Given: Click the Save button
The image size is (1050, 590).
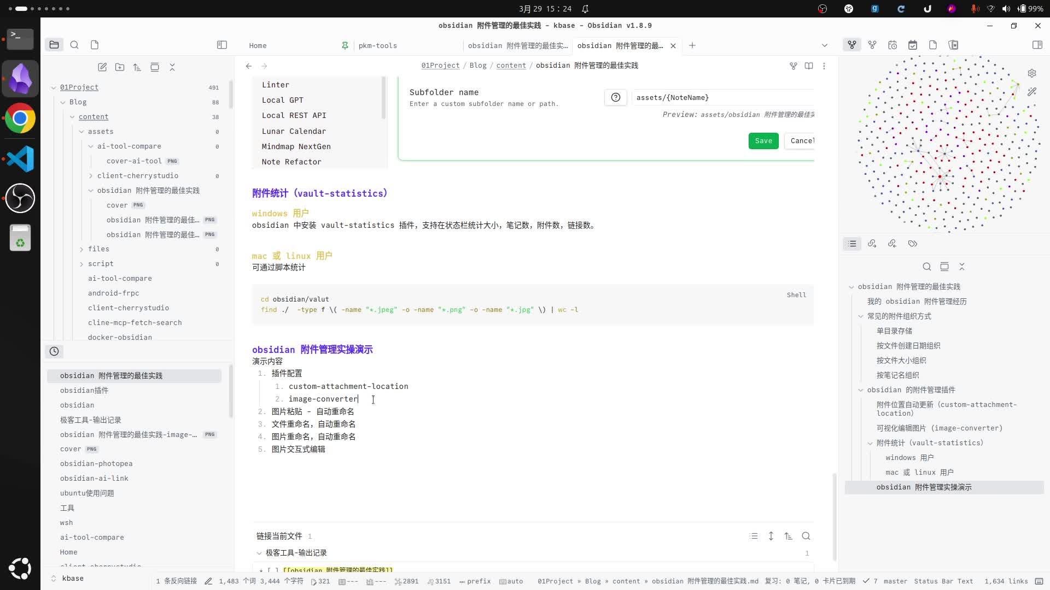Looking at the screenshot, I should [x=763, y=140].
